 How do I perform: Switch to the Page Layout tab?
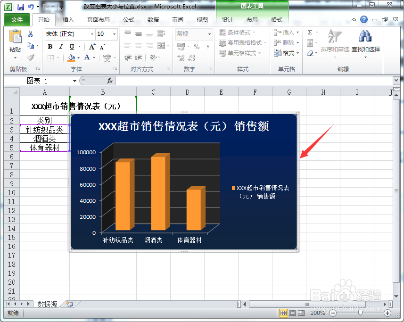(98, 20)
